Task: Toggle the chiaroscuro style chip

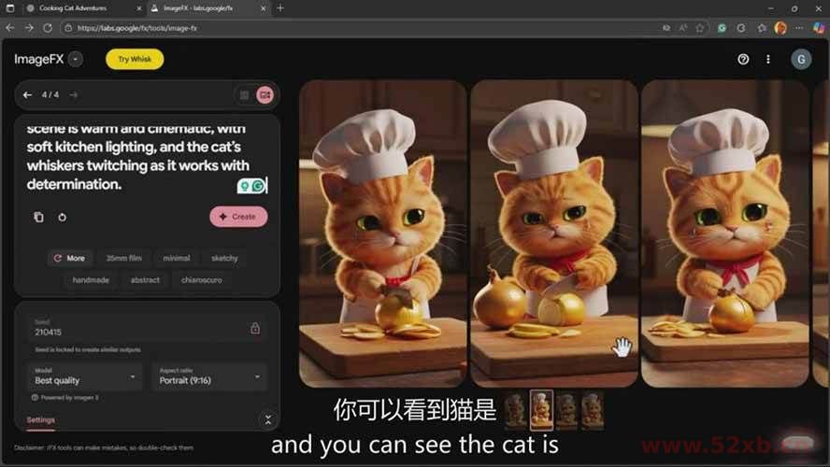Action: point(201,280)
